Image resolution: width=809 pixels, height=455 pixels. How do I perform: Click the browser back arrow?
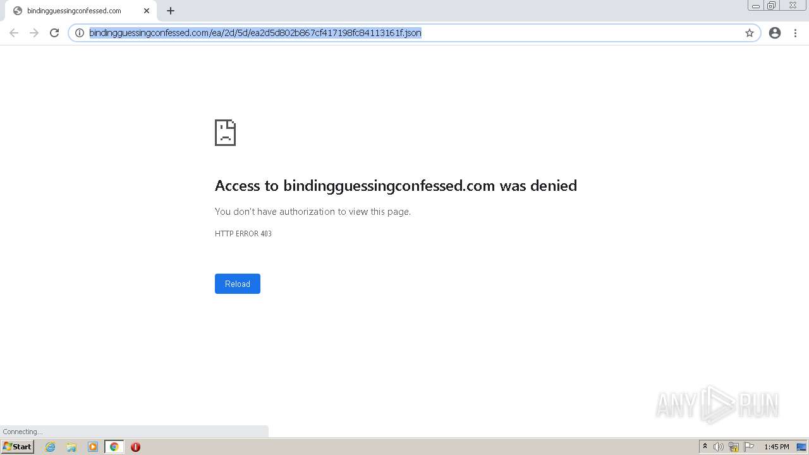click(14, 33)
